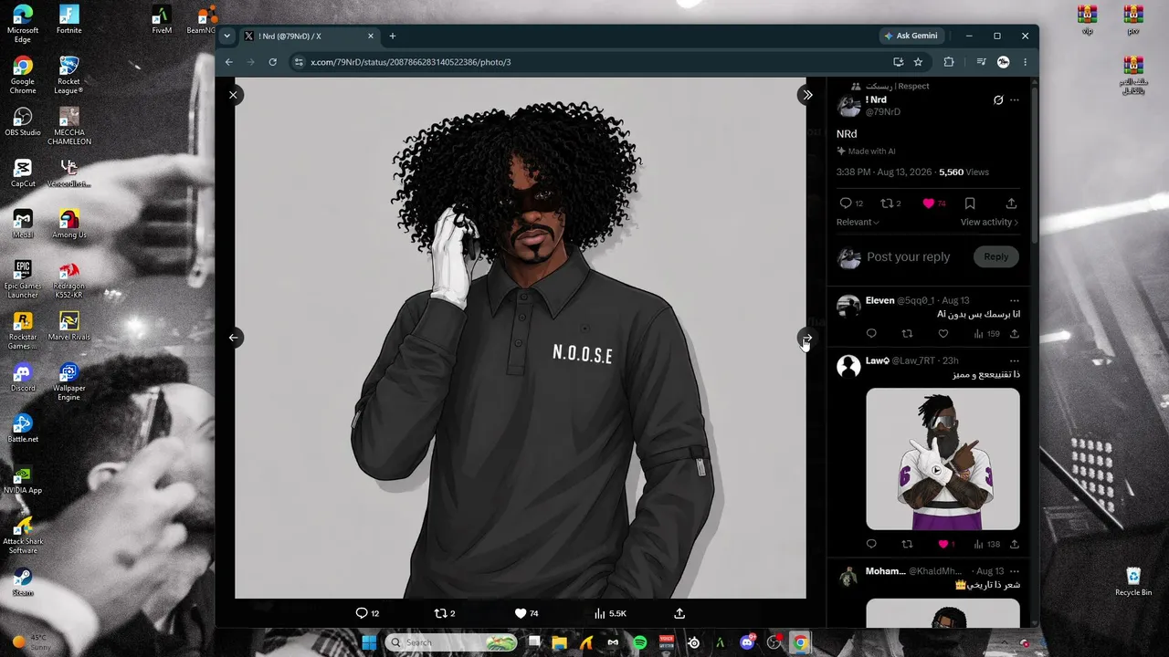Go back in Chrome
1169x657 pixels.
click(229, 62)
